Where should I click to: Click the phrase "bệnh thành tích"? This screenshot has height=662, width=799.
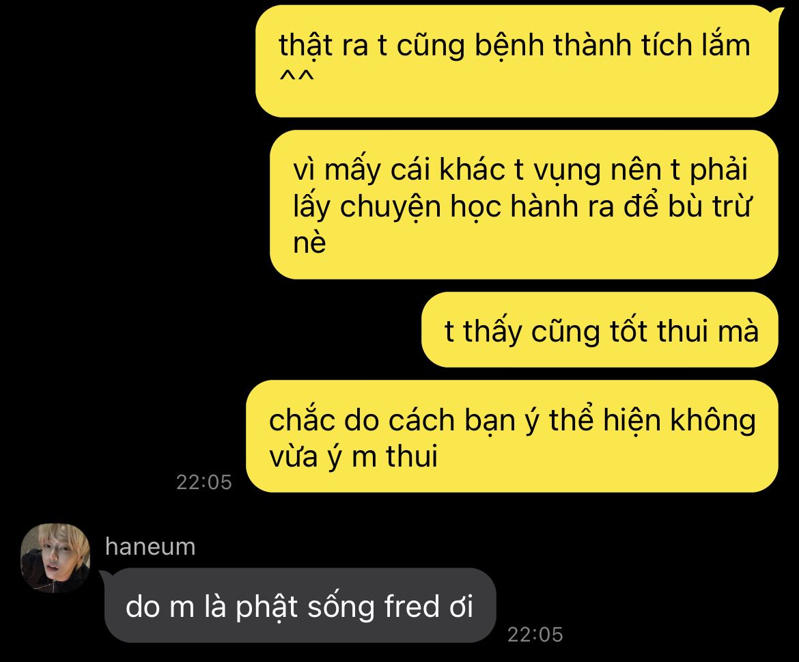pyautogui.click(x=582, y=46)
